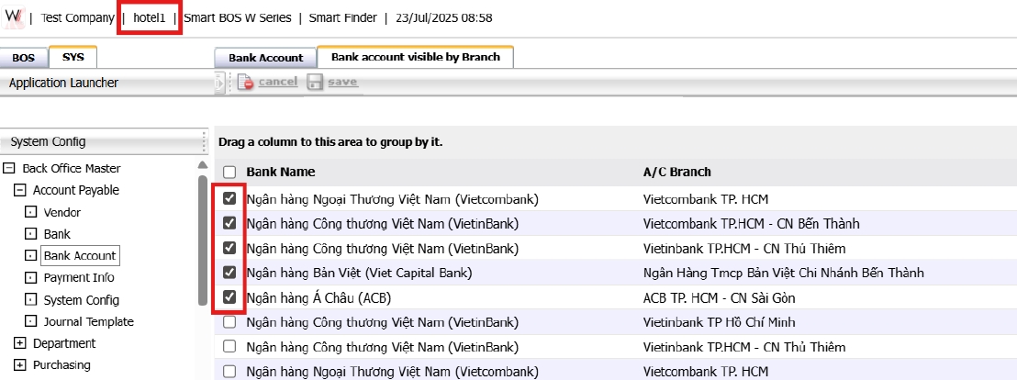Collapse the Back Office Master tree node
Screen dimensions: 1017x380
9,168
